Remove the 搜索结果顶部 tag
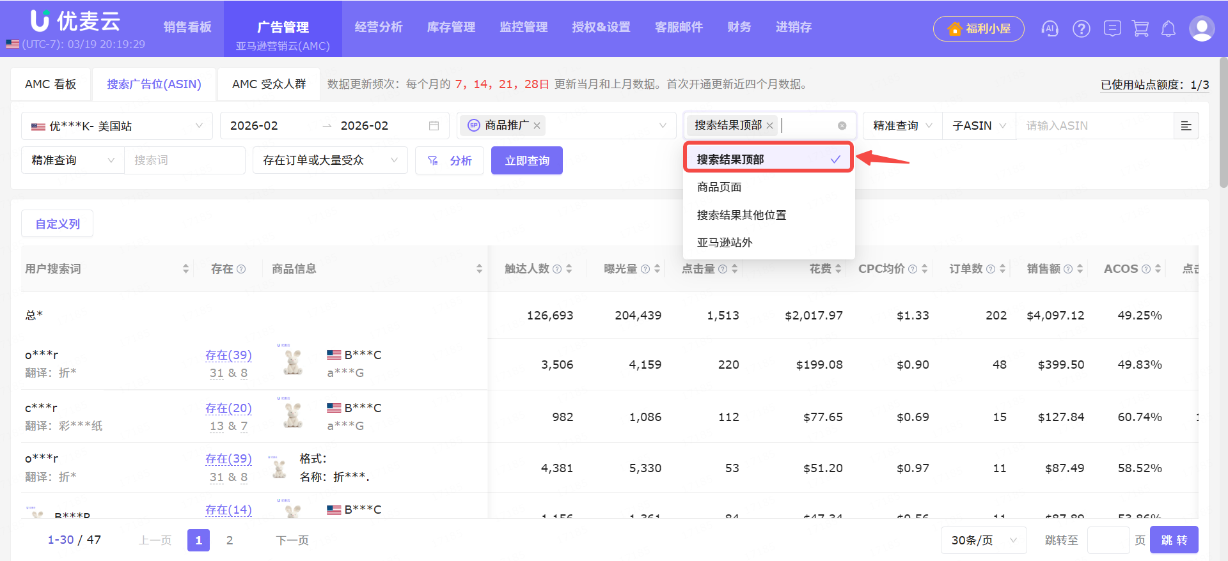The width and height of the screenshot is (1228, 561). coord(770,126)
